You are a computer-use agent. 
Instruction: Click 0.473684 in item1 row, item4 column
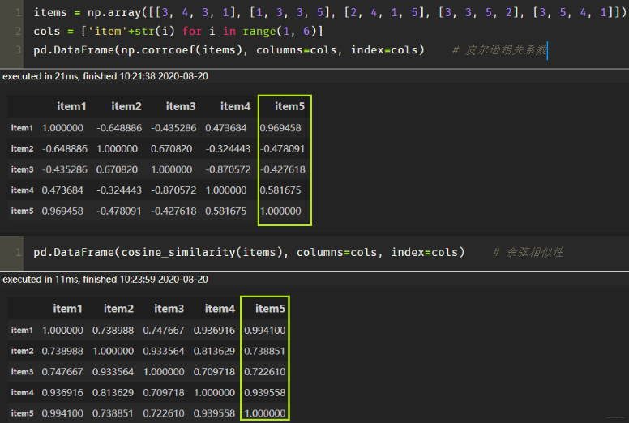pos(226,128)
